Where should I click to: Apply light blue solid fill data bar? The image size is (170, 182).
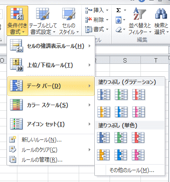coord(121,155)
